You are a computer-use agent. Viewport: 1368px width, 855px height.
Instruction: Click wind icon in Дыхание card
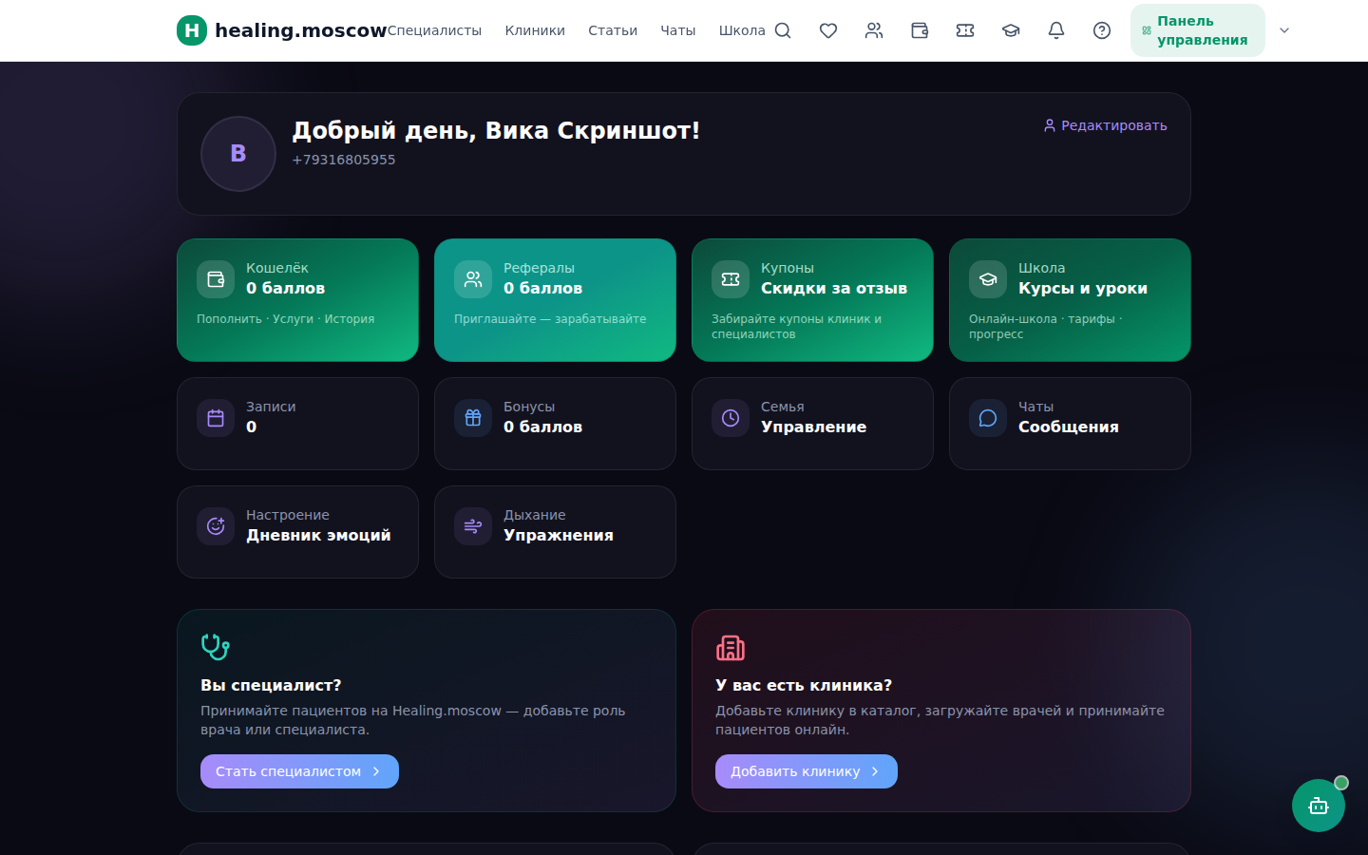[473, 526]
